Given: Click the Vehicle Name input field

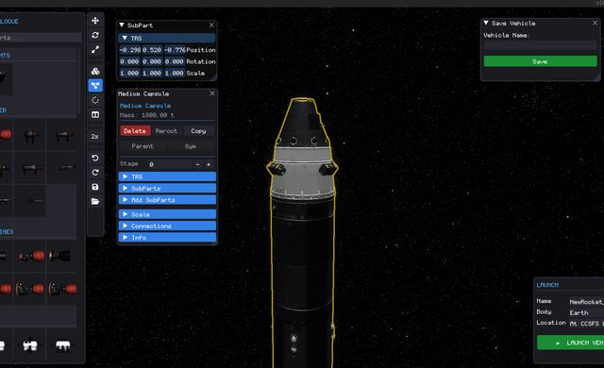Looking at the screenshot, I should click(x=541, y=45).
